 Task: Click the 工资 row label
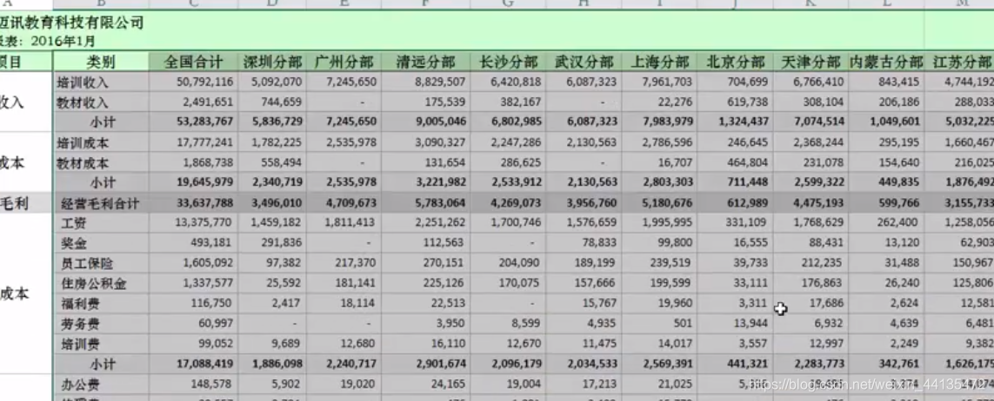[x=102, y=223]
